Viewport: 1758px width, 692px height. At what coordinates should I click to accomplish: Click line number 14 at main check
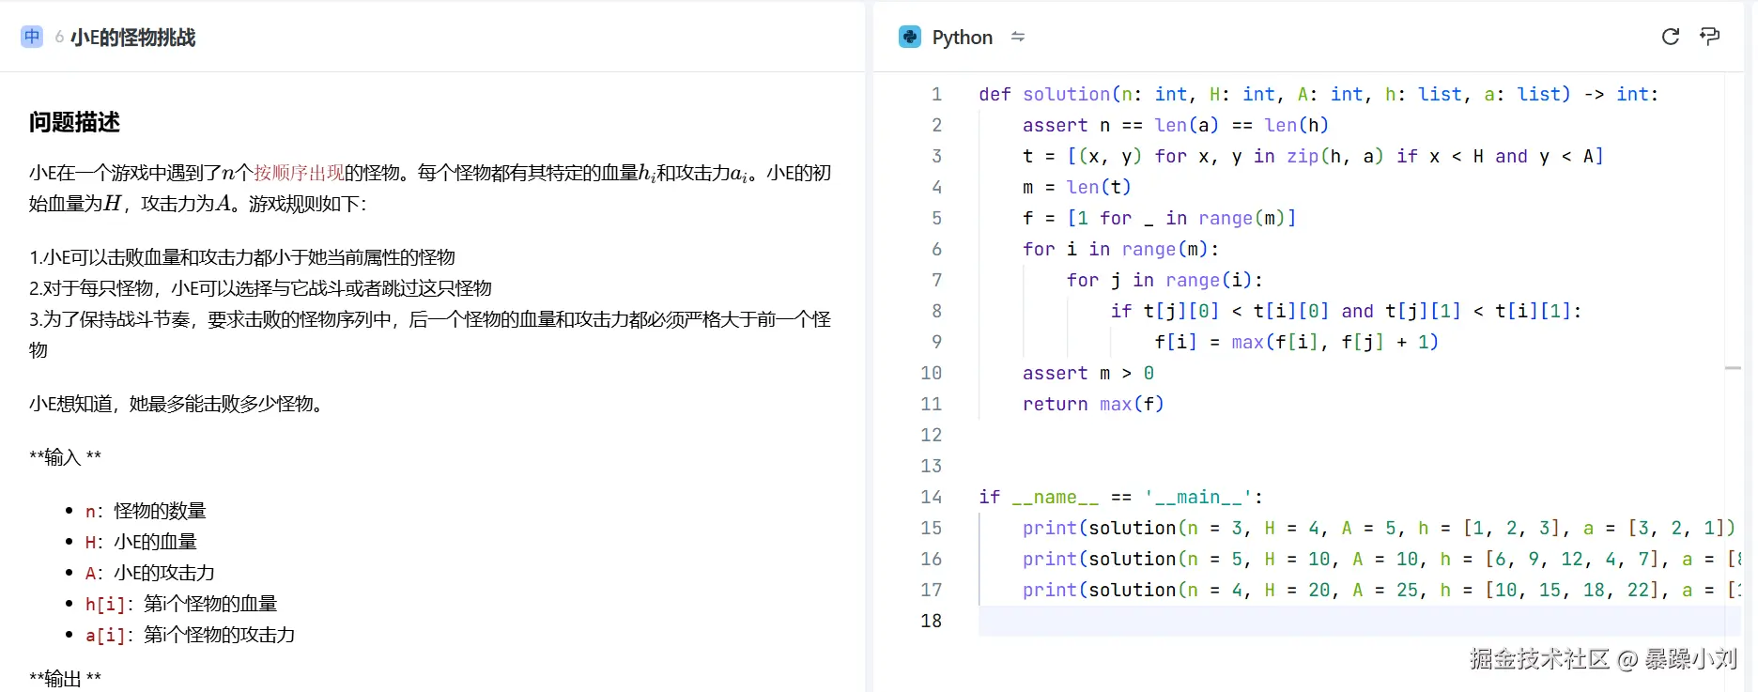point(931,497)
